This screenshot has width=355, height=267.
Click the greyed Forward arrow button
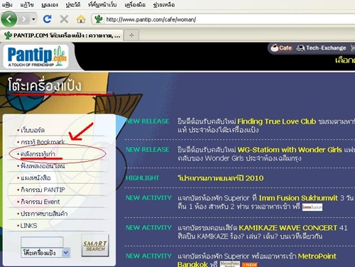point(23,19)
